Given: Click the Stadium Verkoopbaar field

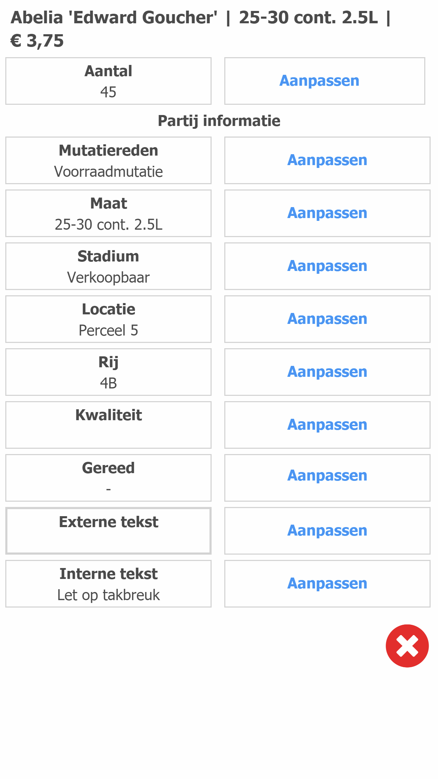Looking at the screenshot, I should coord(108,266).
